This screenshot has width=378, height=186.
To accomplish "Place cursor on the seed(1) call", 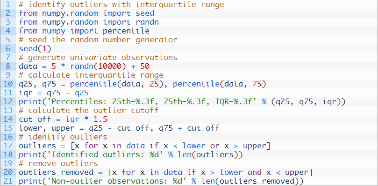I will 35,49.
